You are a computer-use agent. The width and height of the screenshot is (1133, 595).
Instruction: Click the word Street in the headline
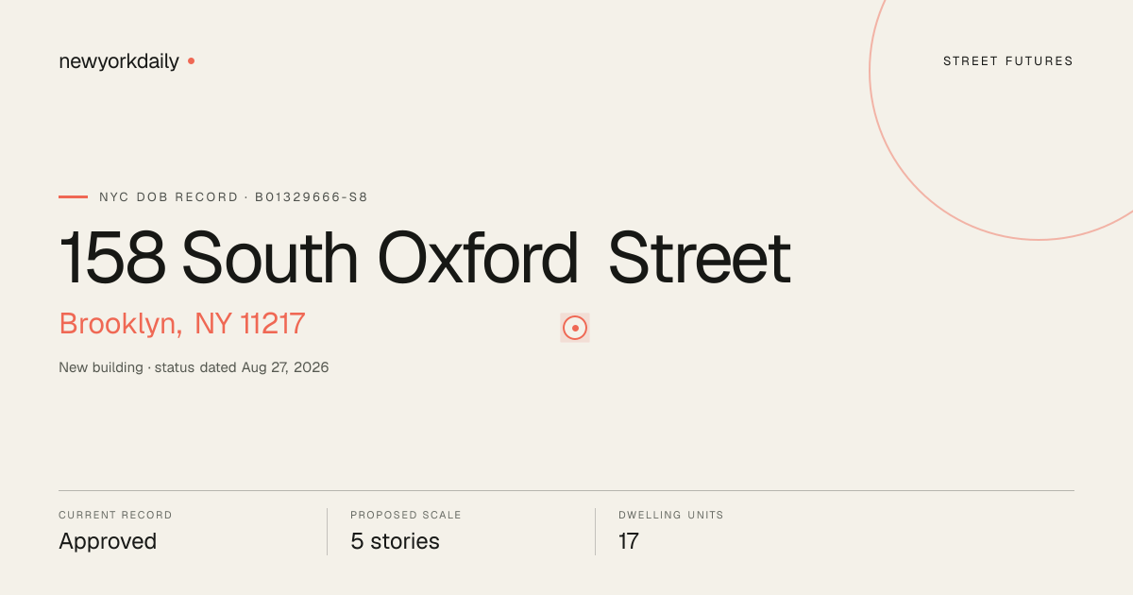pos(700,258)
